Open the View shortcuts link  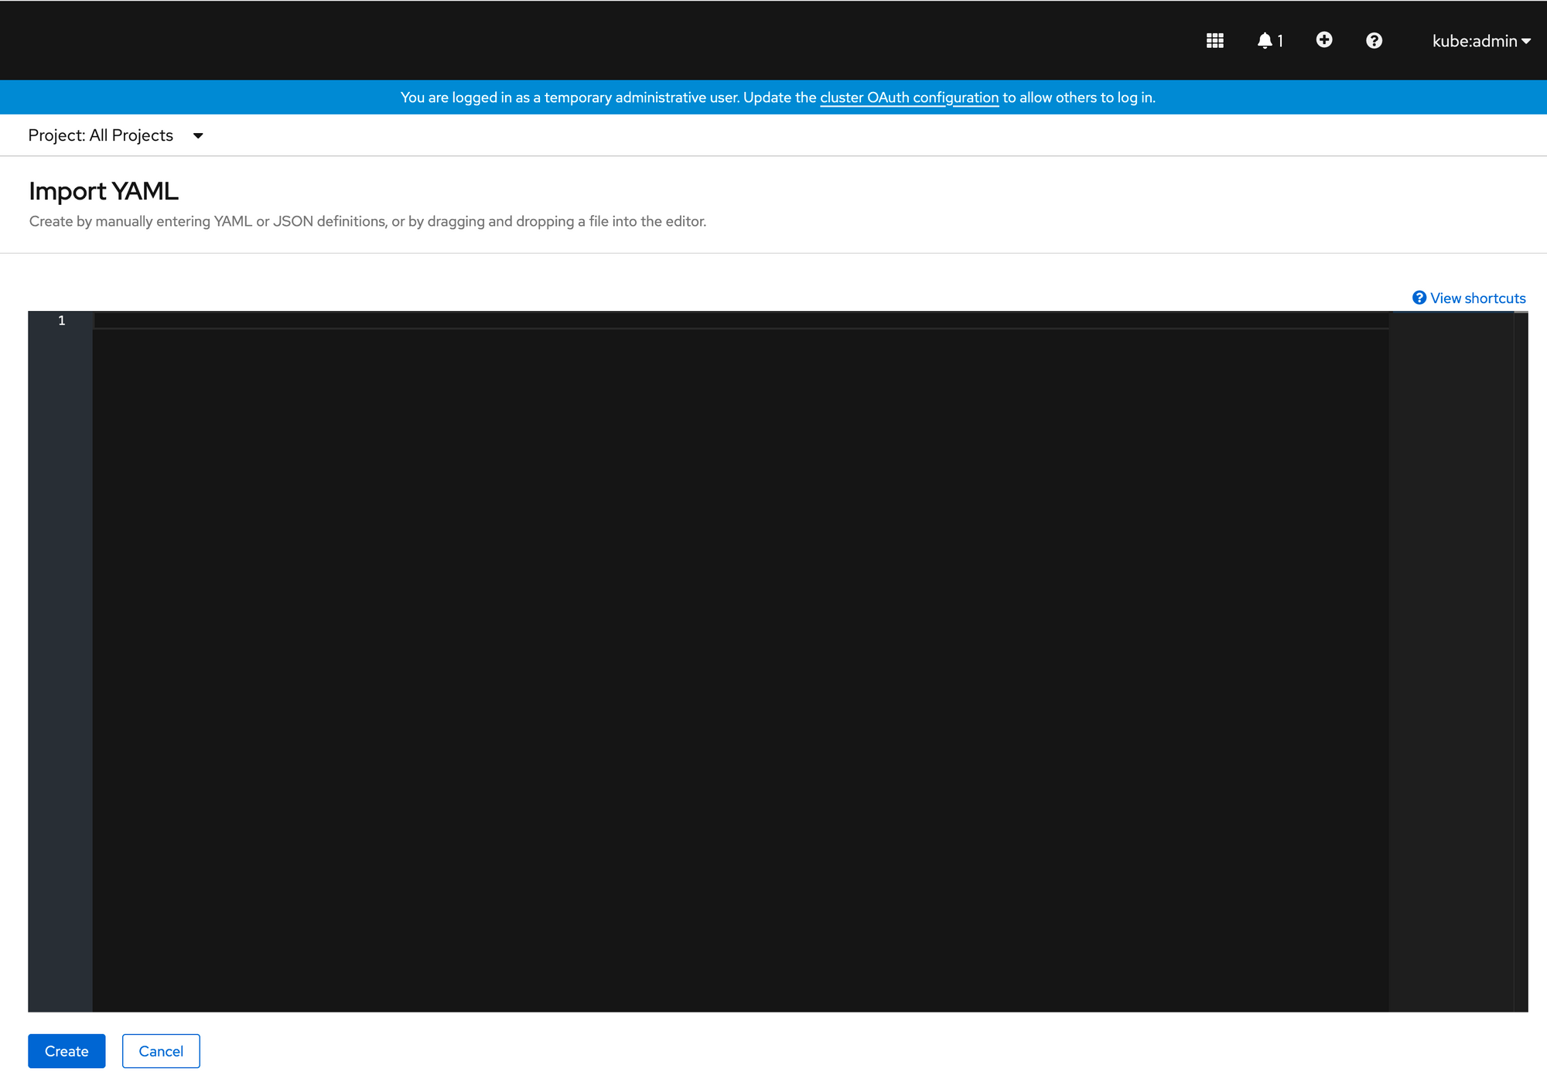(x=1477, y=299)
